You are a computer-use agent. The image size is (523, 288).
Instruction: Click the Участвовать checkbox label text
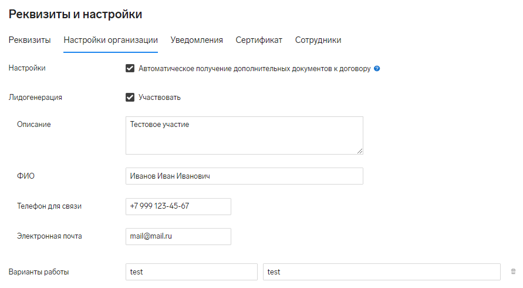pos(160,98)
